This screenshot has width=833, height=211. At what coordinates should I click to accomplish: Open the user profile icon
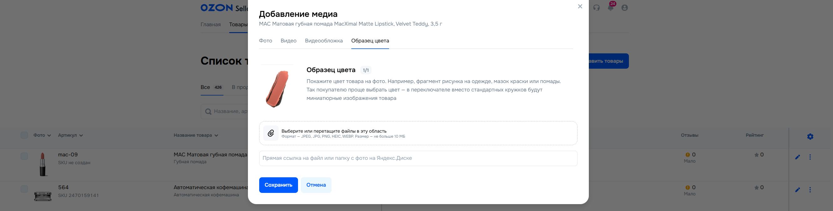point(625,8)
